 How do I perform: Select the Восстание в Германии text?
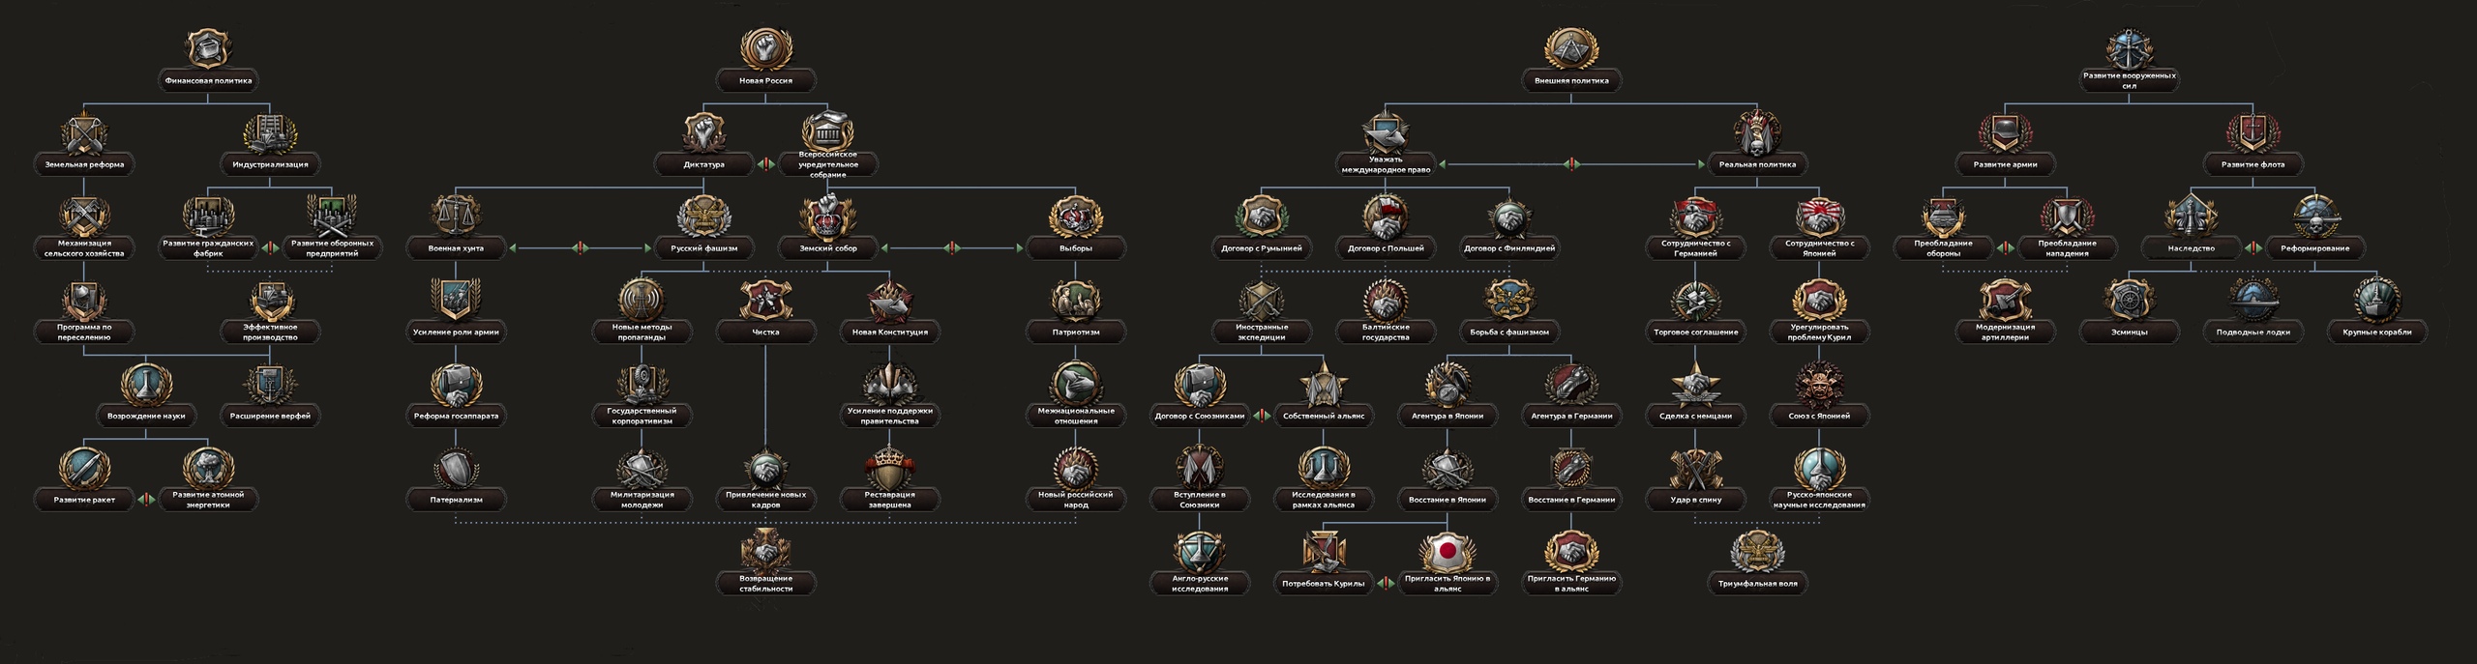tap(1571, 500)
